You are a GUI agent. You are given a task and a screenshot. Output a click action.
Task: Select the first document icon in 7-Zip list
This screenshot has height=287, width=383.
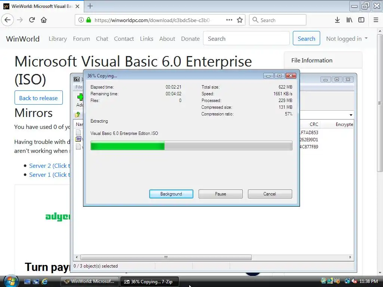[x=78, y=132]
